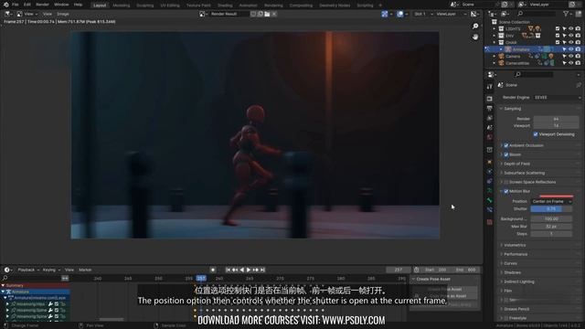Hide the Armature object with eye icon
The height and width of the screenshot is (329, 585).
pyautogui.click(x=571, y=49)
